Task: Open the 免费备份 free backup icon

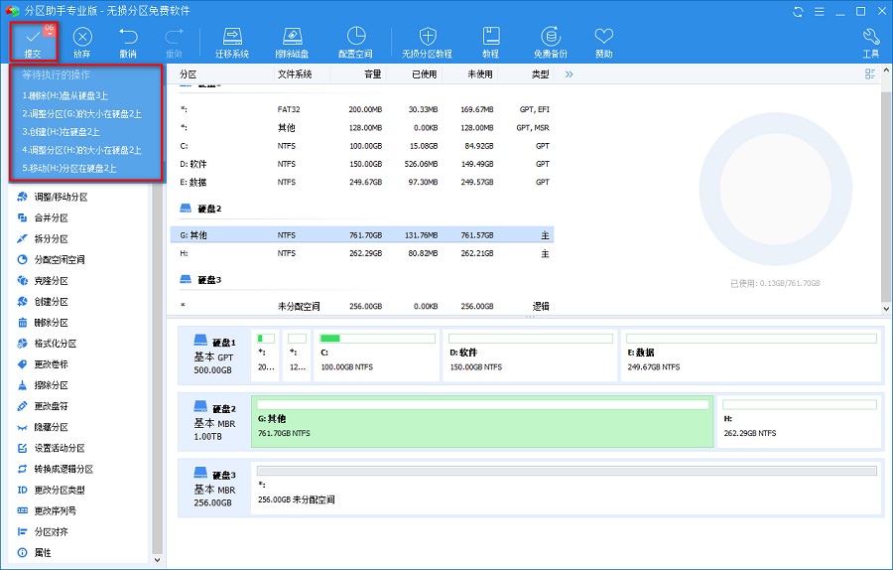Action: 551,38
